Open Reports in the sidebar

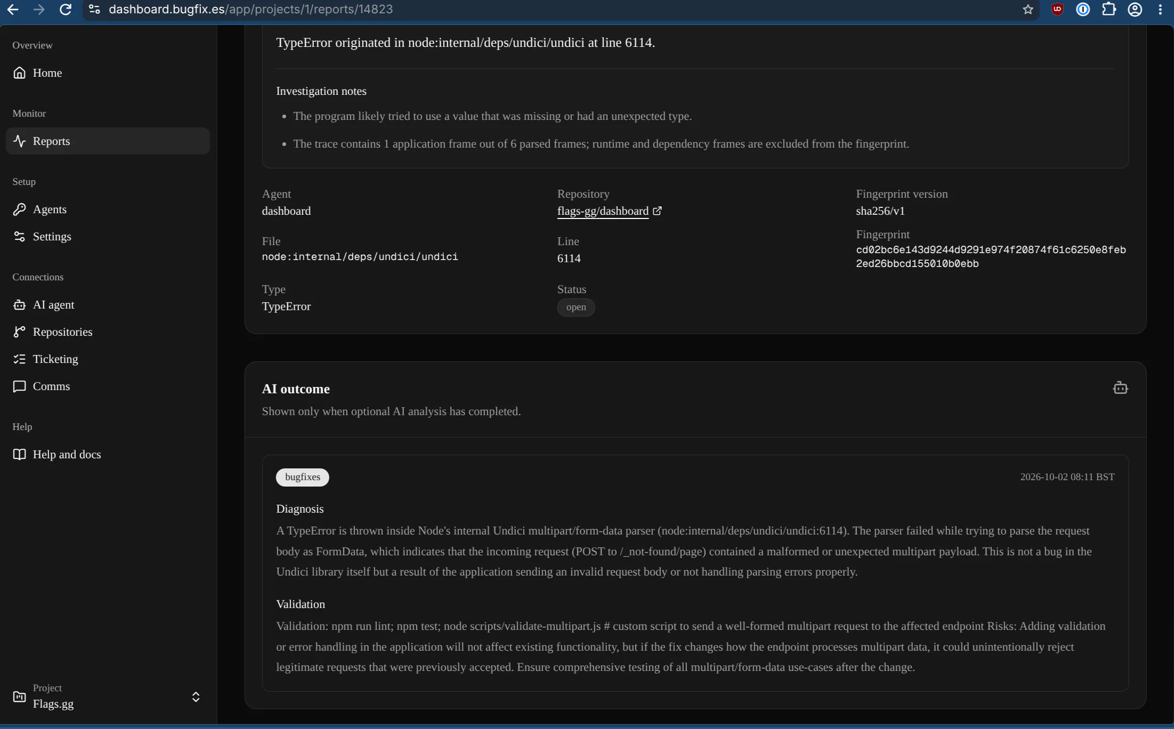tap(108, 141)
